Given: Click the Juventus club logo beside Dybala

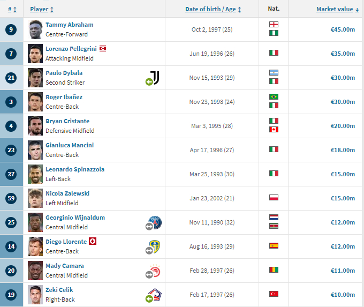Looking at the screenshot, I should [x=155, y=77].
